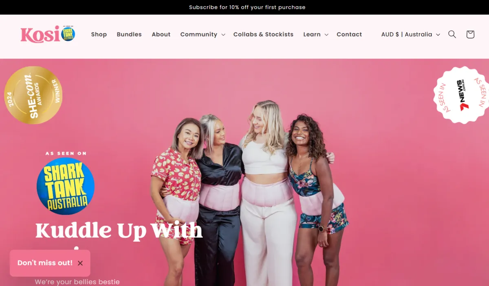Go to the Bundles page
This screenshot has height=286, width=489.
(x=129, y=35)
